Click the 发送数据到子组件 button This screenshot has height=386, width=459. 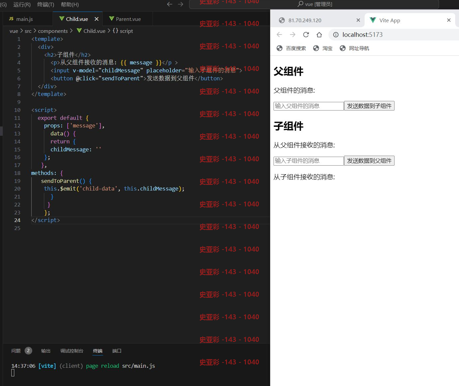click(369, 106)
